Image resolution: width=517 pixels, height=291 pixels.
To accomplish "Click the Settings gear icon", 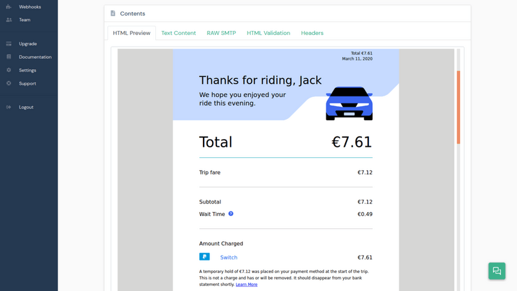I will point(9,70).
